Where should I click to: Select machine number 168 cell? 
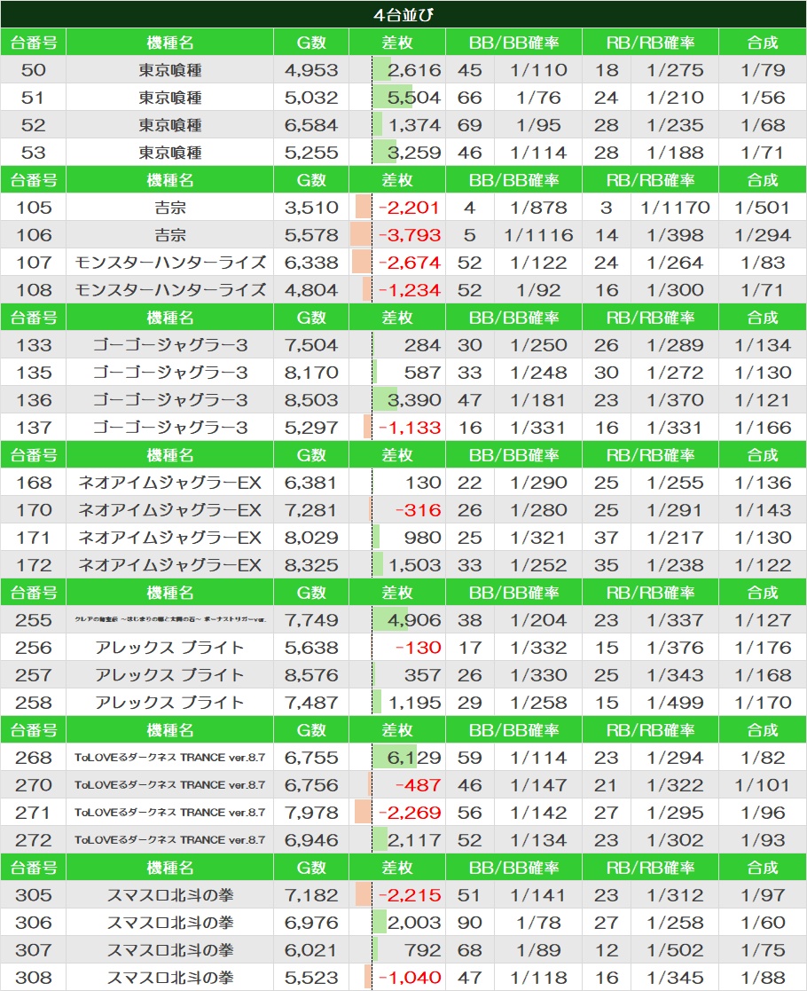click(x=33, y=483)
